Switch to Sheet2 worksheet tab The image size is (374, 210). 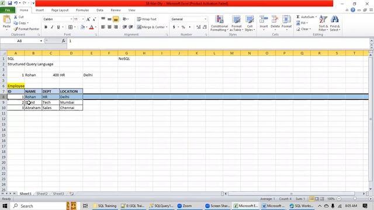(x=42, y=194)
